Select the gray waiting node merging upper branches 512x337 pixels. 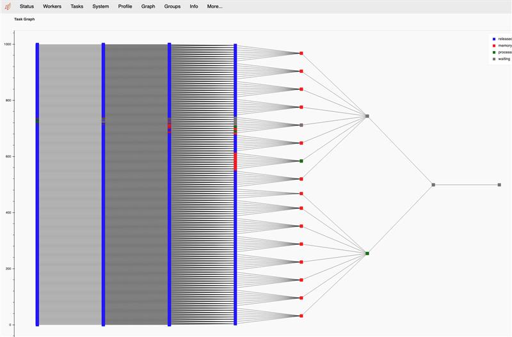[367, 116]
